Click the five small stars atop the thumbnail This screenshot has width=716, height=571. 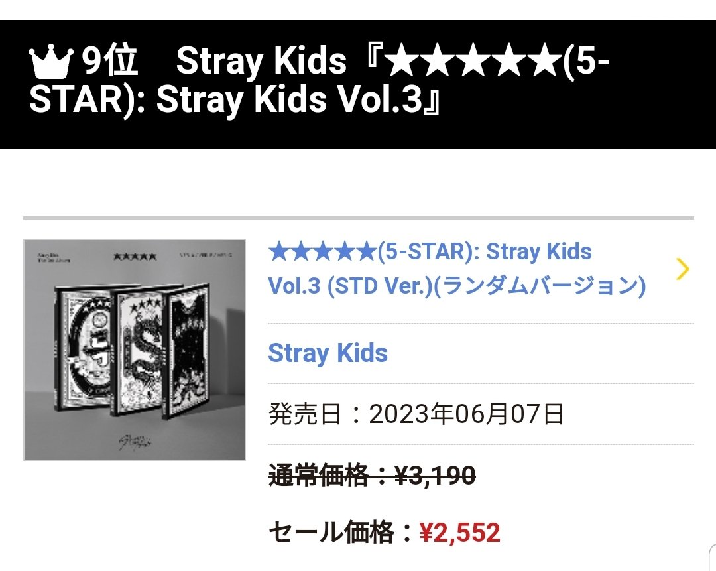click(x=135, y=257)
